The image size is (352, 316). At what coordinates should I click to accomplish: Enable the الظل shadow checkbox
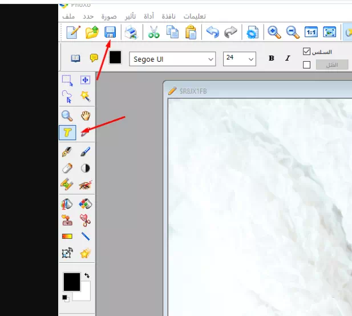point(306,65)
